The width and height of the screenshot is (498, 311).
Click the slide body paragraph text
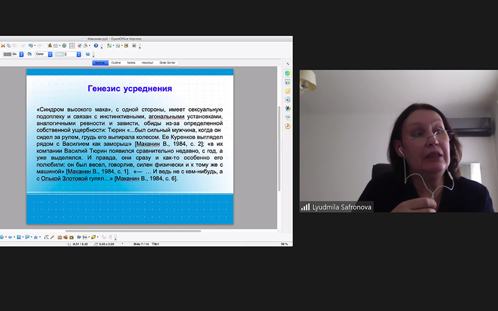point(130,144)
